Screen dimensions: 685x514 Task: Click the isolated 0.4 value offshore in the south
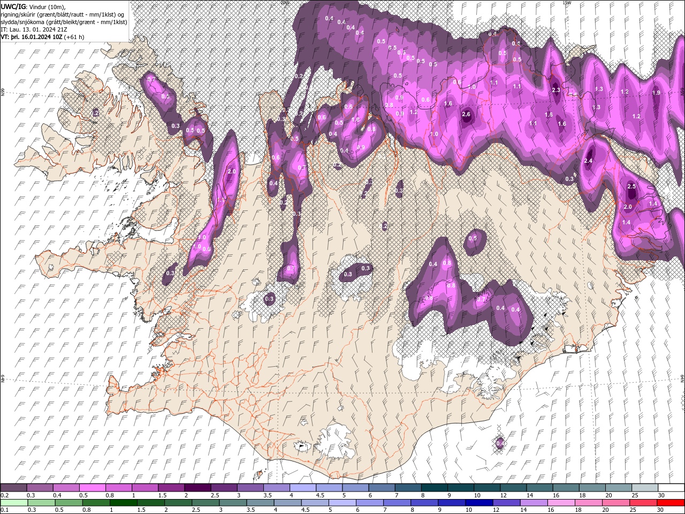pos(500,443)
